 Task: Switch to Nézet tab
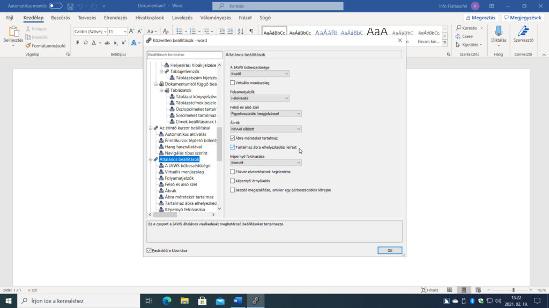245,18
